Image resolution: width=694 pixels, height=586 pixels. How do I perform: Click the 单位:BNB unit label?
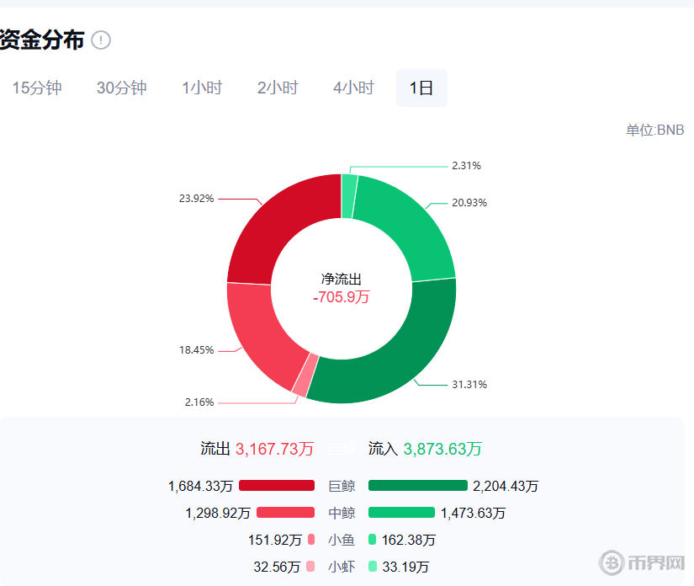pos(654,130)
